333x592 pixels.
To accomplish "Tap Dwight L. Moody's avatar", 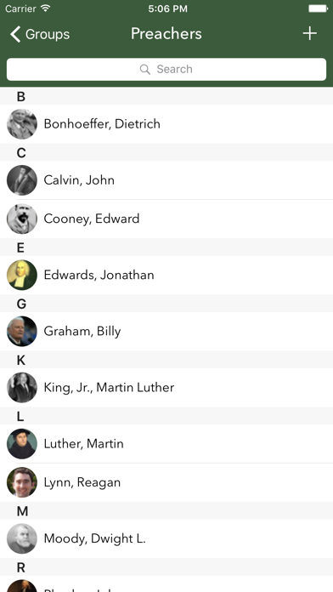I will point(22,538).
